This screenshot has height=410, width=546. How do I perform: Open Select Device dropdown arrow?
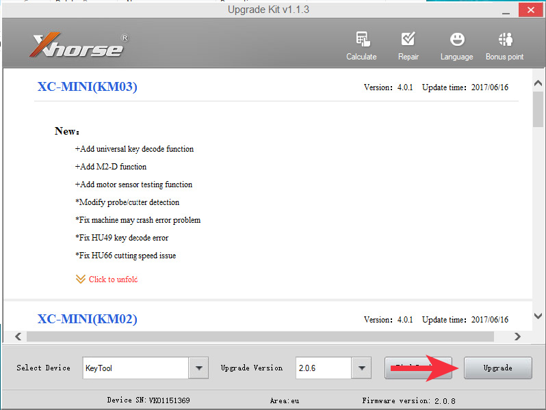tap(198, 368)
